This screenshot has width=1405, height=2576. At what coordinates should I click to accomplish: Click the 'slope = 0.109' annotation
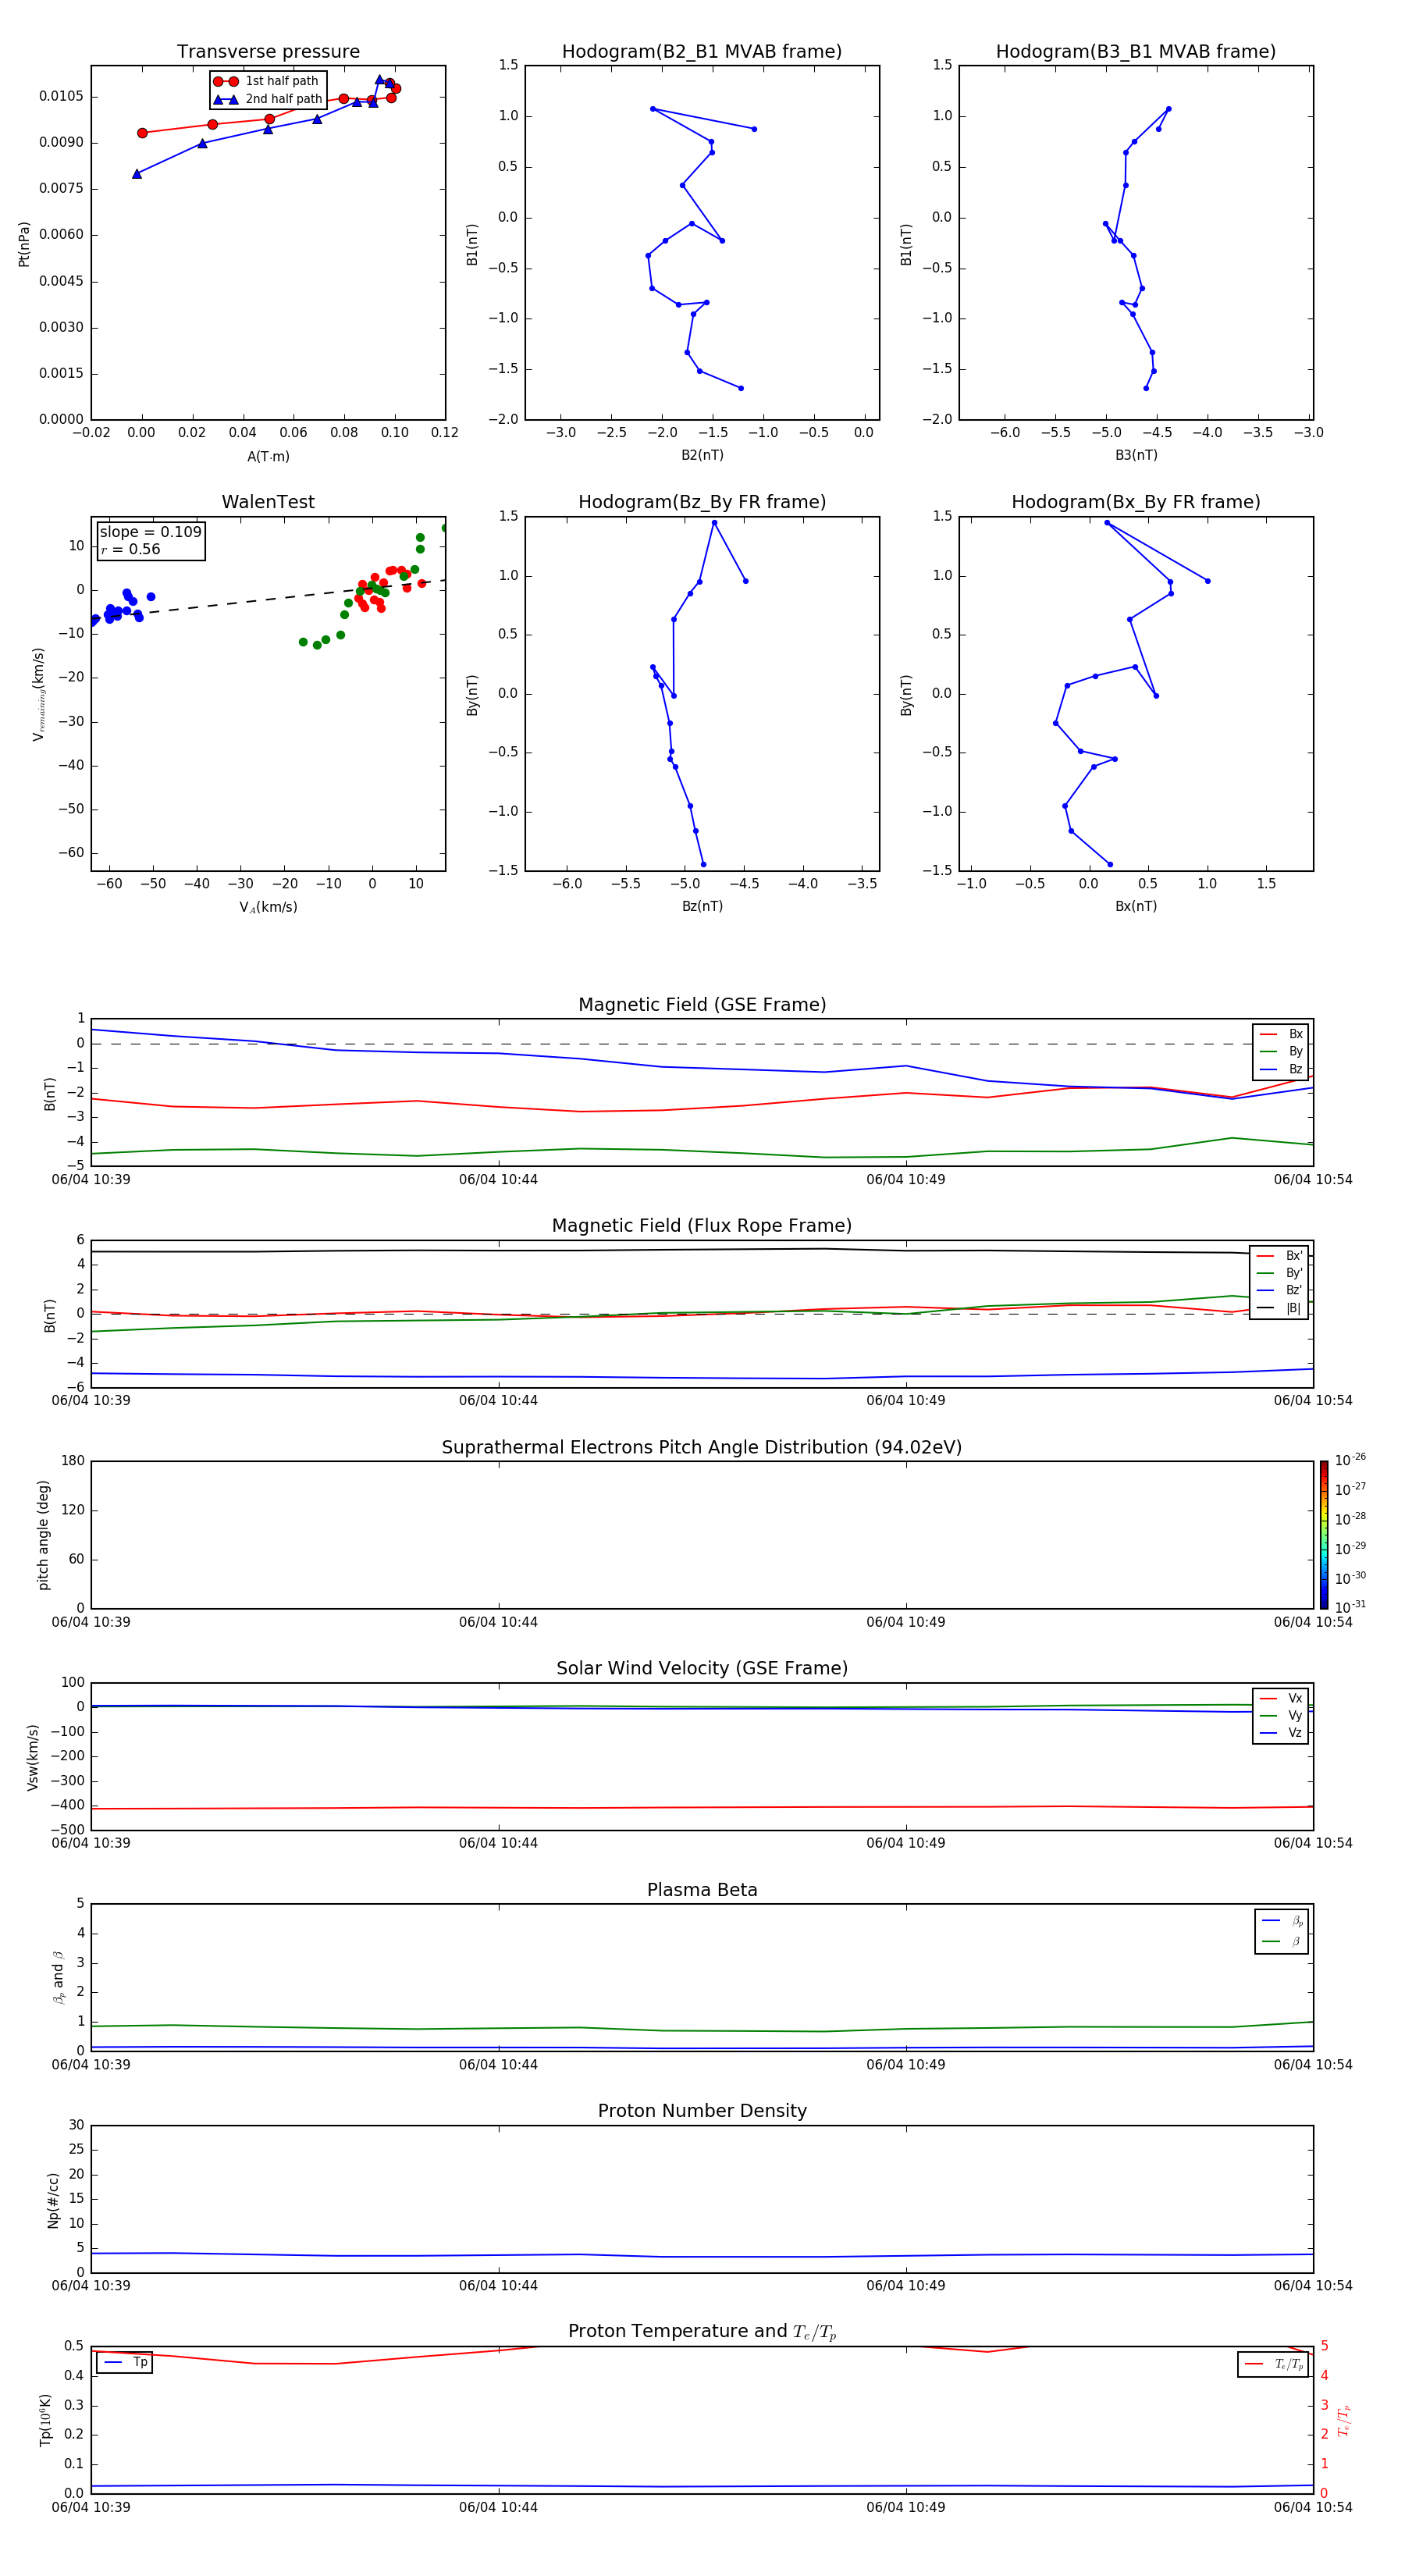pyautogui.click(x=150, y=532)
